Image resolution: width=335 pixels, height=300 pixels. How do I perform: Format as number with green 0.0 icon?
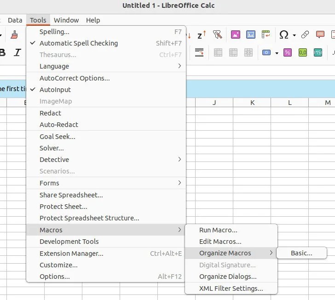click(x=303, y=52)
